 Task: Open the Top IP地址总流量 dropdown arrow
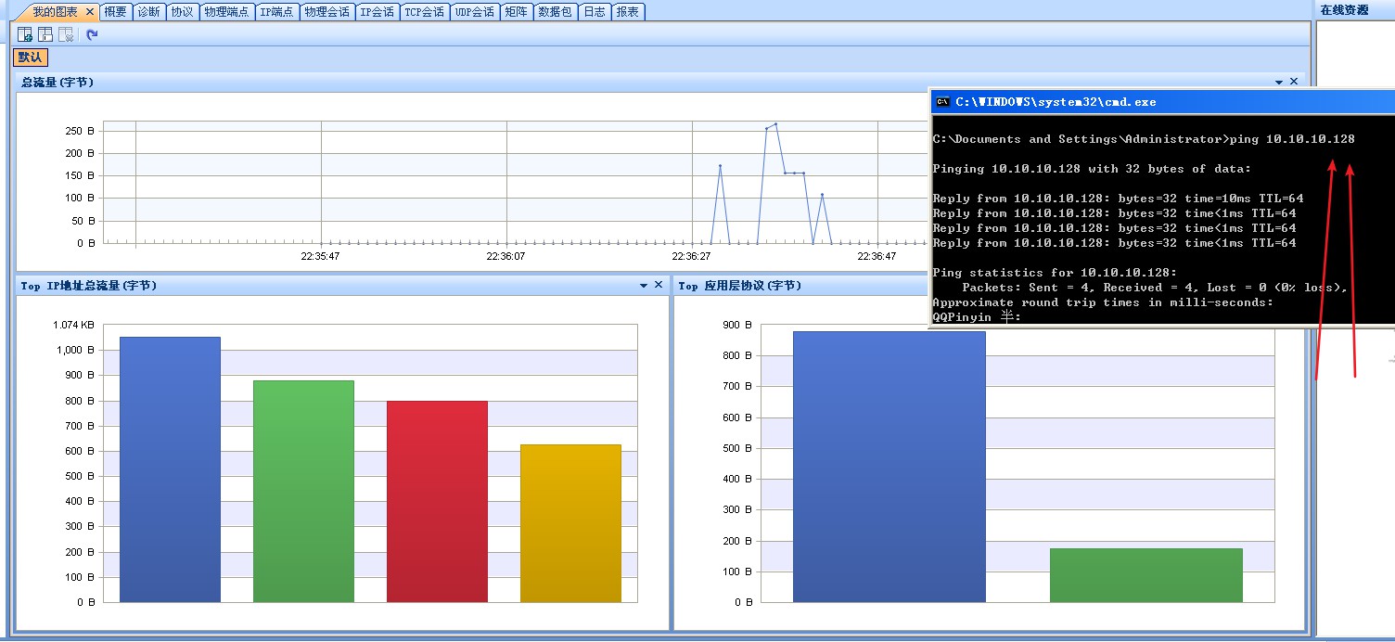click(644, 286)
